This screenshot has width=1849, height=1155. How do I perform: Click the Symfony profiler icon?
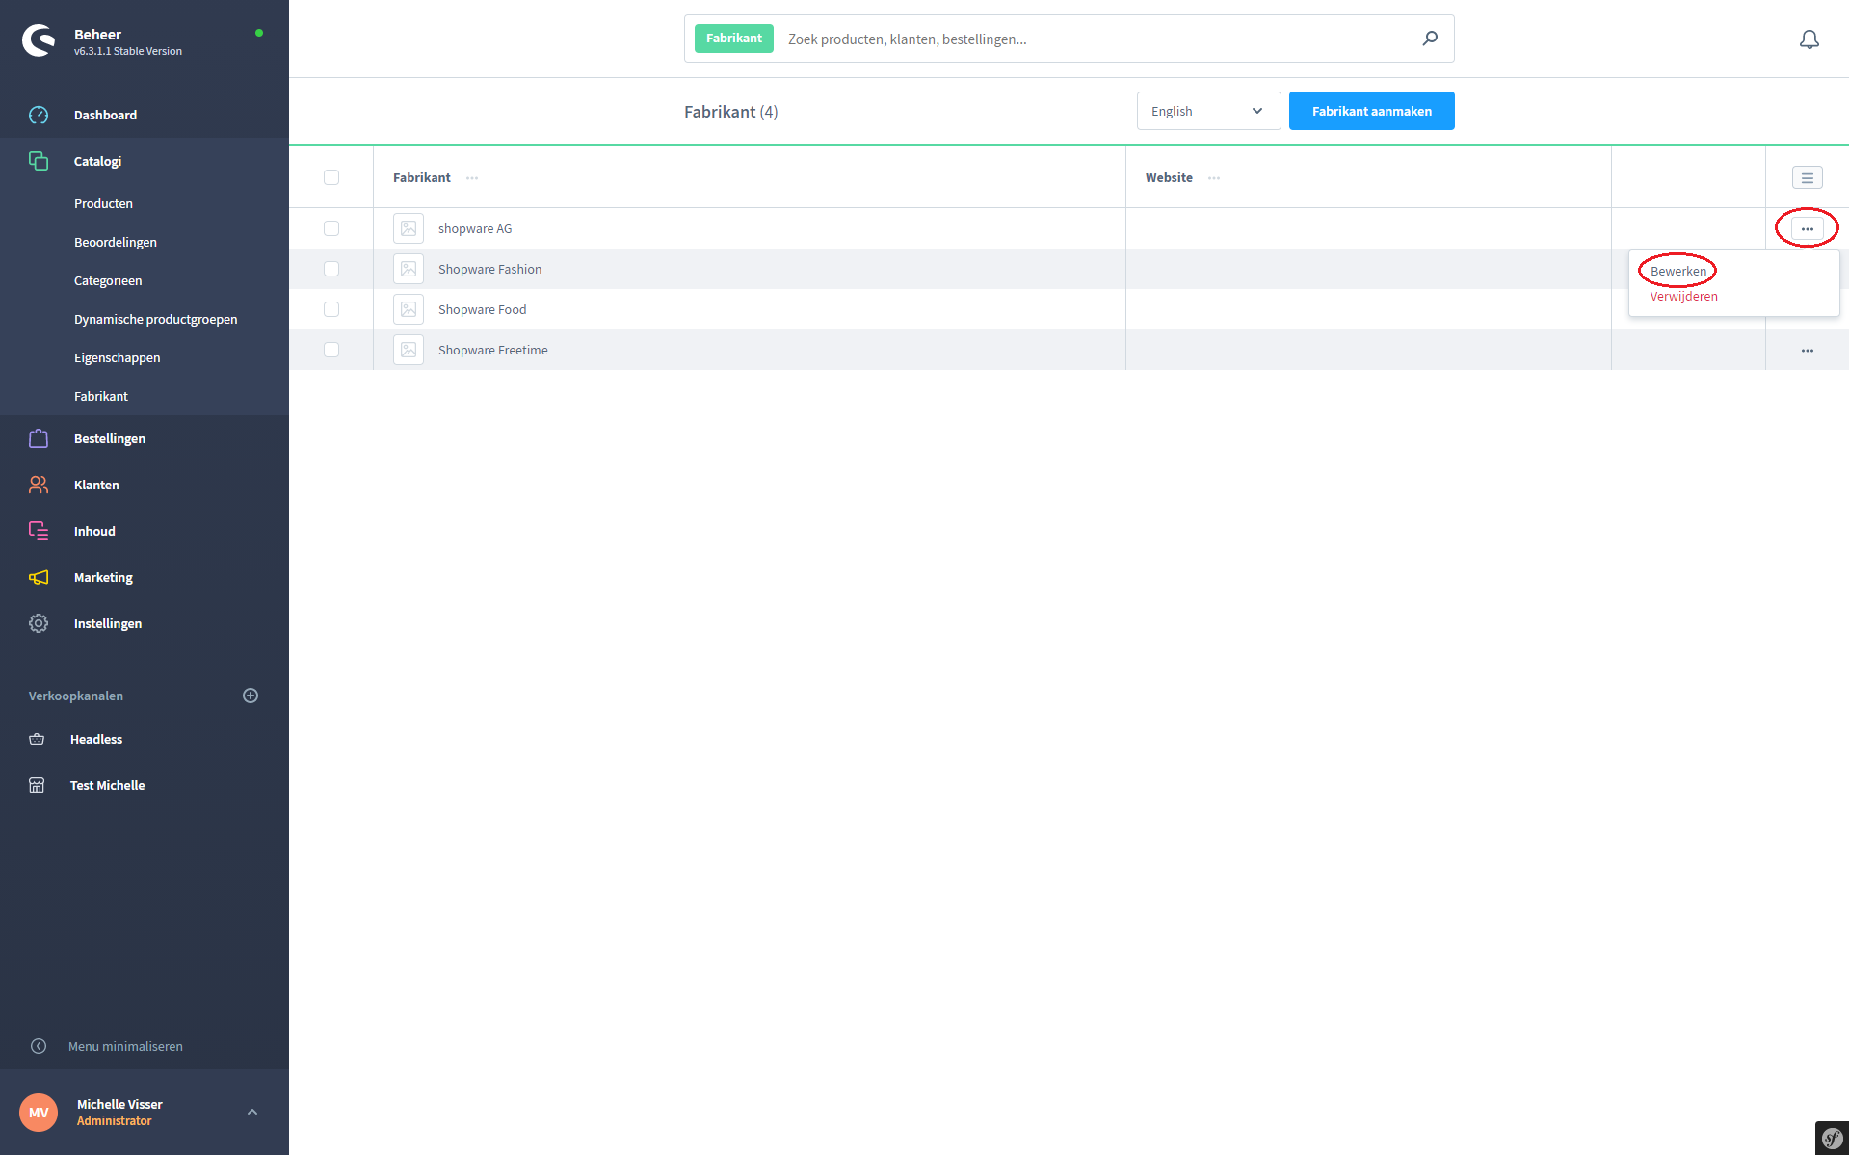coord(1832,1138)
